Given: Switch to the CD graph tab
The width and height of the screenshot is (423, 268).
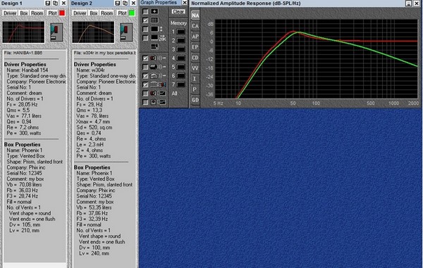Looking at the screenshot, I should tap(195, 58).
